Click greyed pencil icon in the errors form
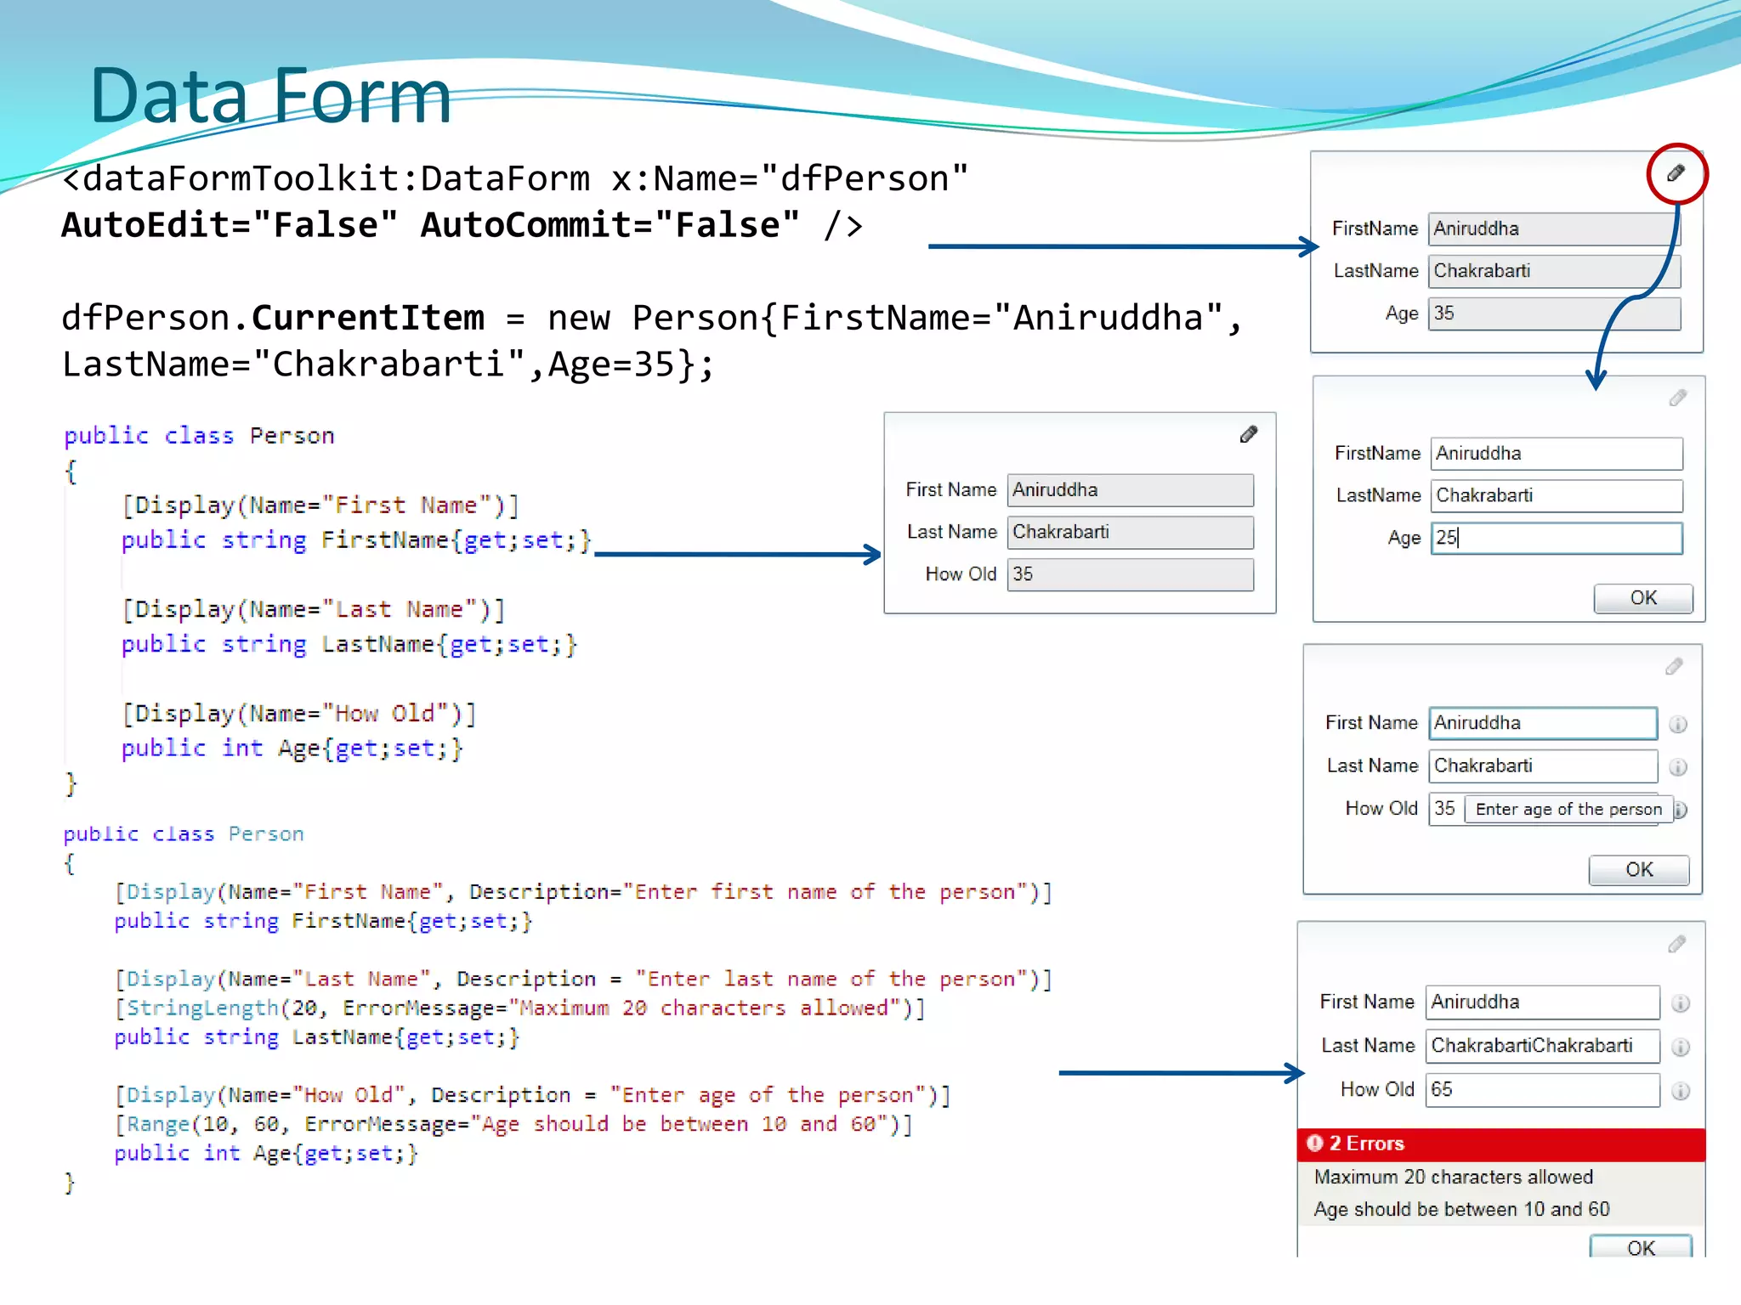1741x1305 pixels. pos(1676,944)
